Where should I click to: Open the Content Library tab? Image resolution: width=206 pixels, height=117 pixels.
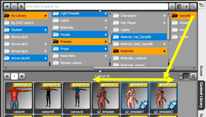[x=201, y=95]
